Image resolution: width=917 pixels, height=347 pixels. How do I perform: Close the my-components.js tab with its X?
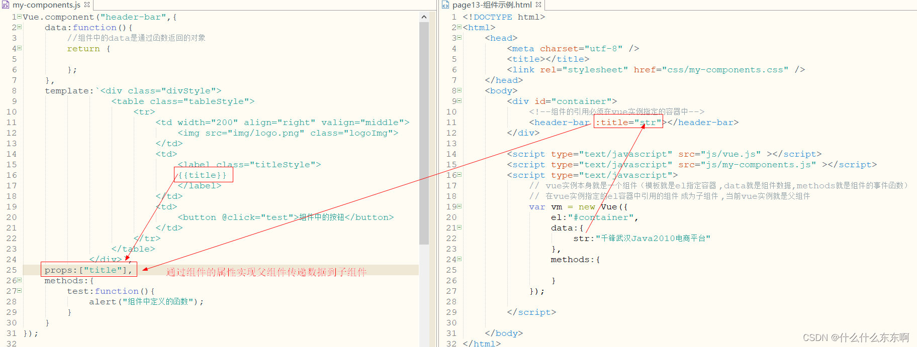coord(86,5)
